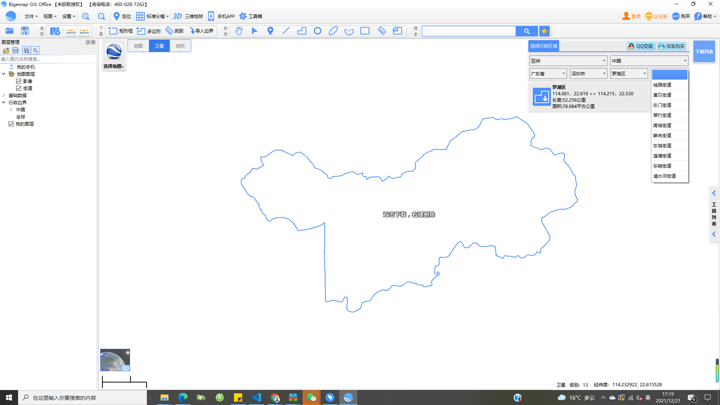Click the rectangle download frame tool
The image size is (720, 405).
point(120,31)
